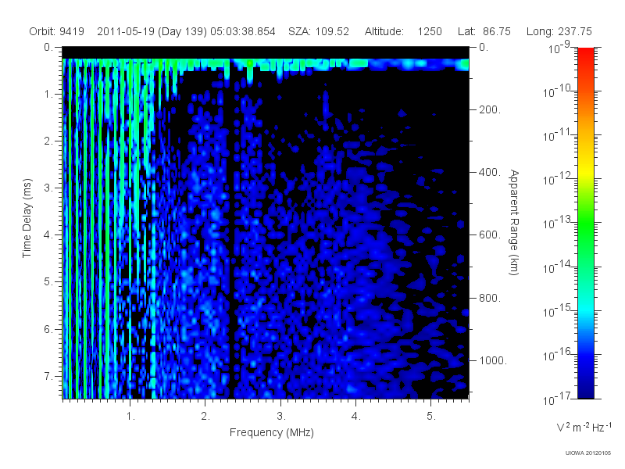
Task: Click the UIOWA 20120105 watermark text
Action: click(588, 453)
